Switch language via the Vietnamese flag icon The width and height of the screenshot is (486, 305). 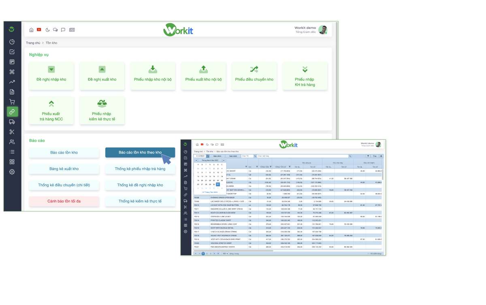[x=39, y=30]
